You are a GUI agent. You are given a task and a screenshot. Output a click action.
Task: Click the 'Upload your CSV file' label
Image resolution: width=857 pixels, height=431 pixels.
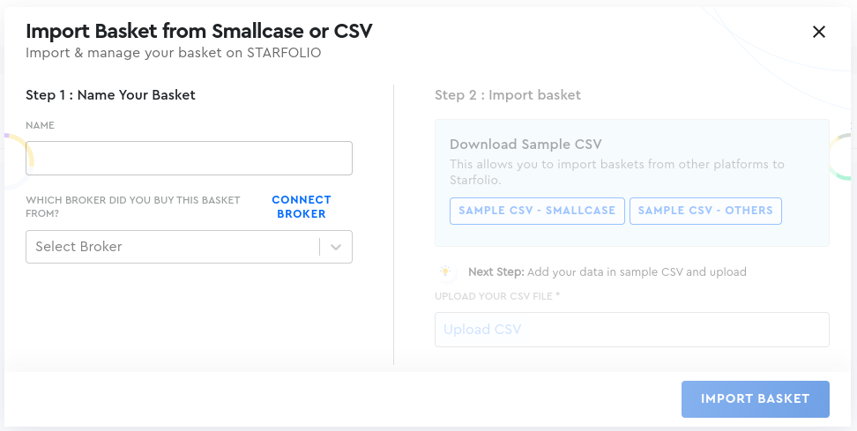[497, 296]
